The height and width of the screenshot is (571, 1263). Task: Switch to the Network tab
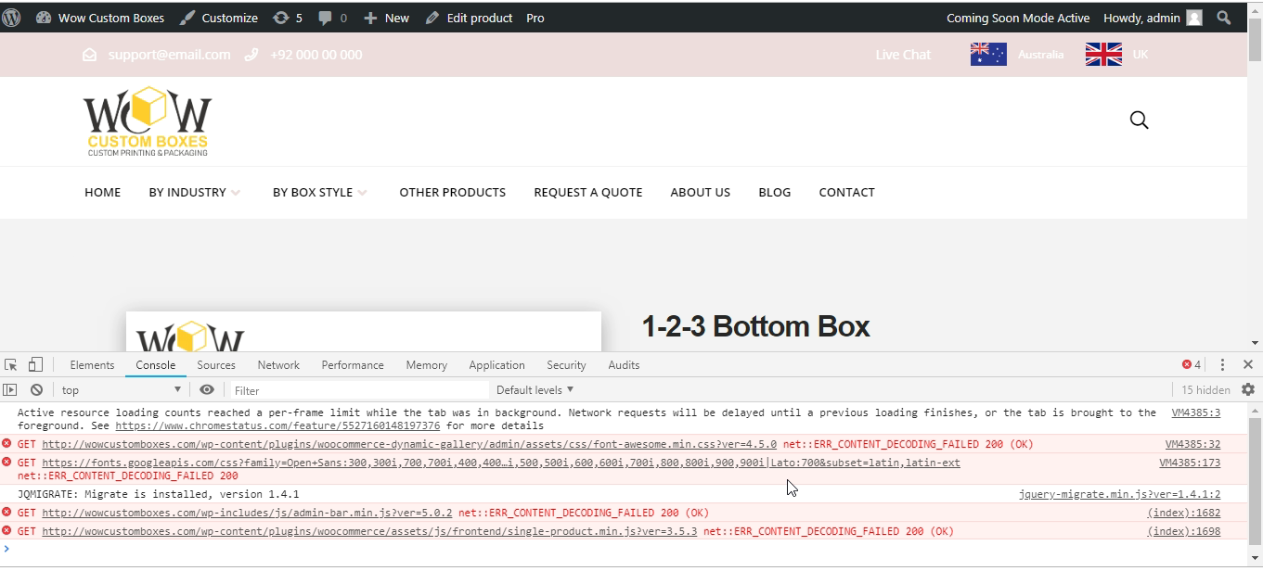point(278,365)
